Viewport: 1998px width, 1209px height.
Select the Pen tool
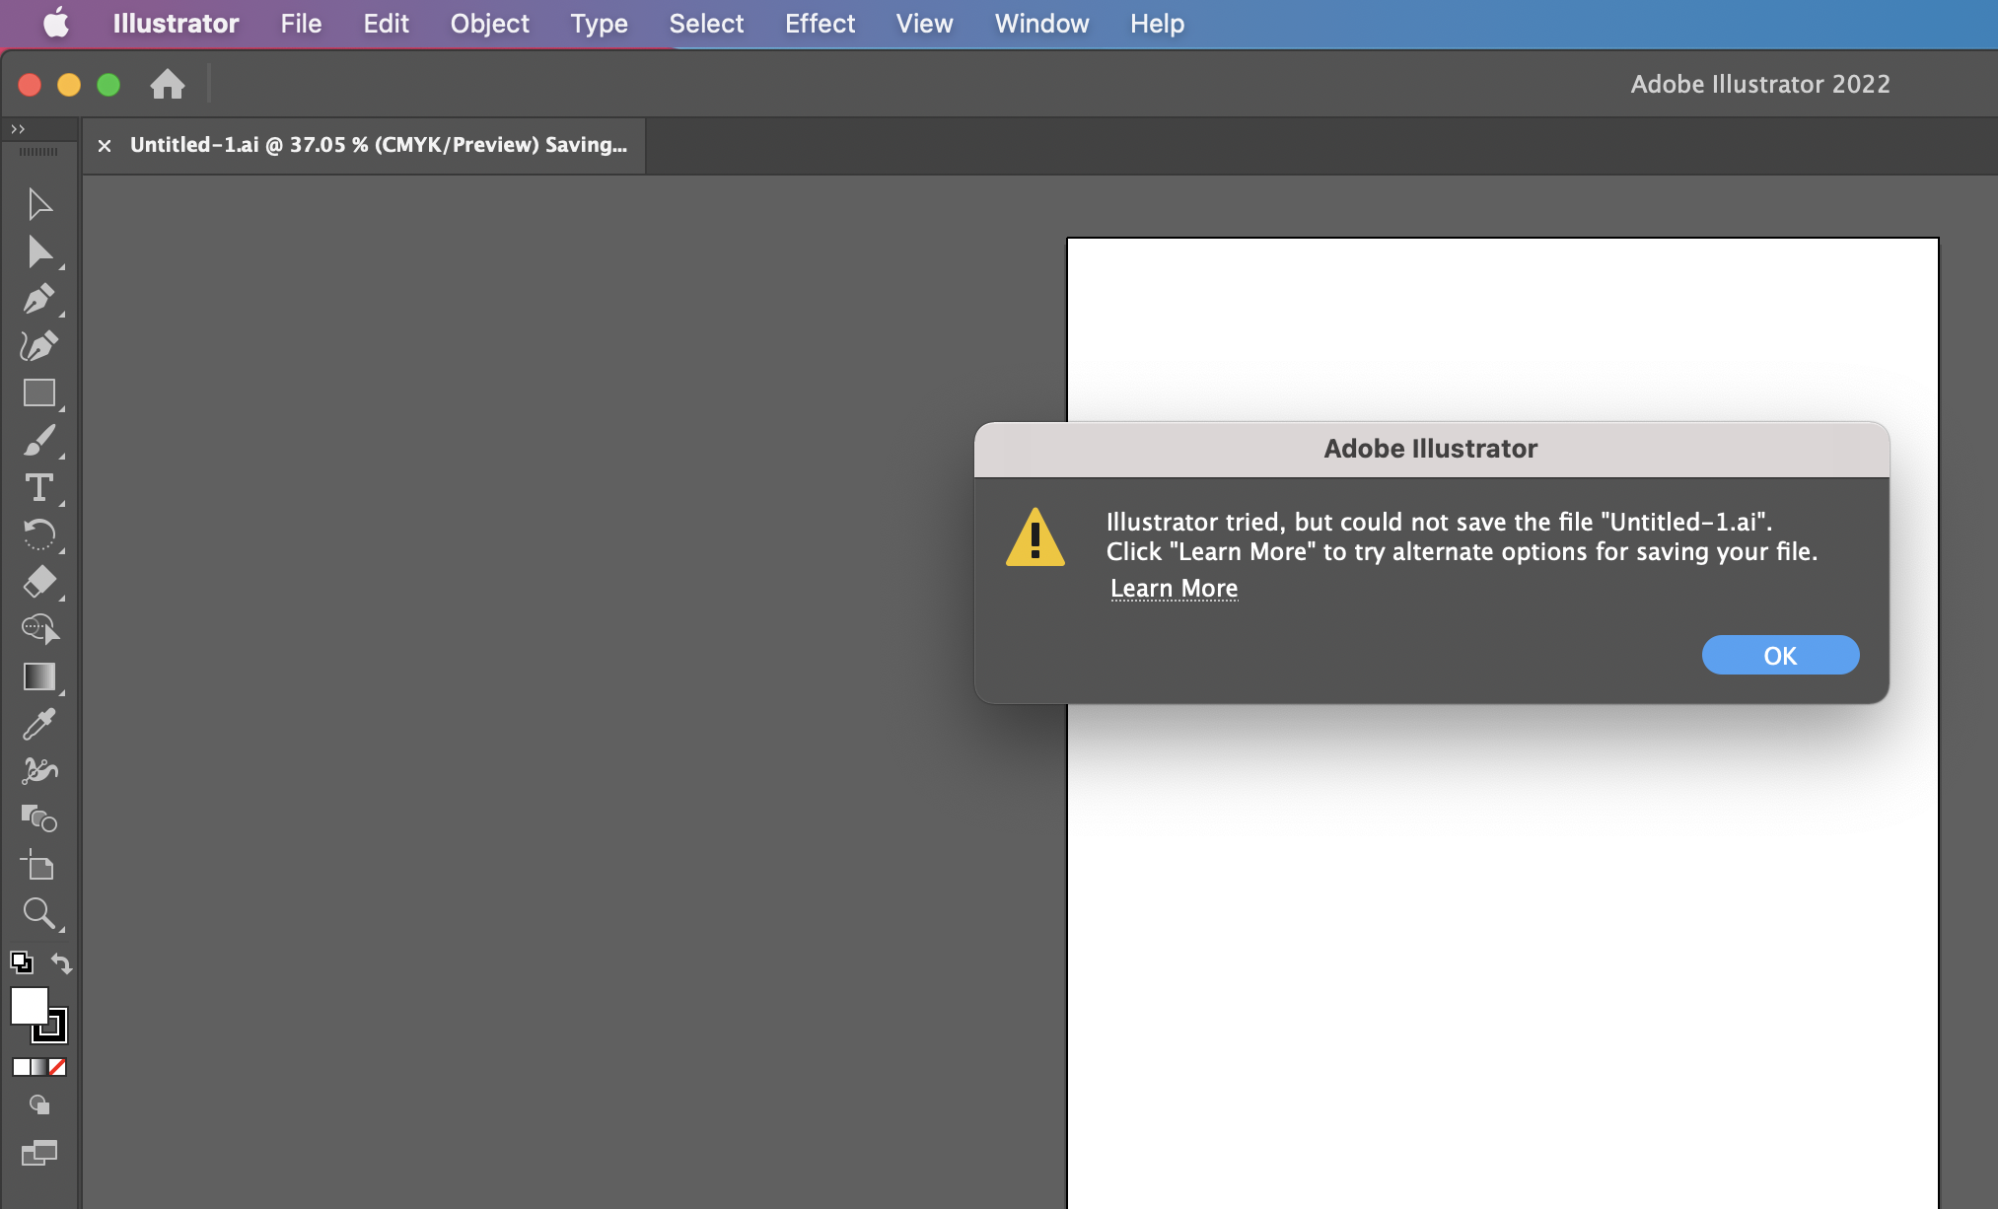[39, 299]
